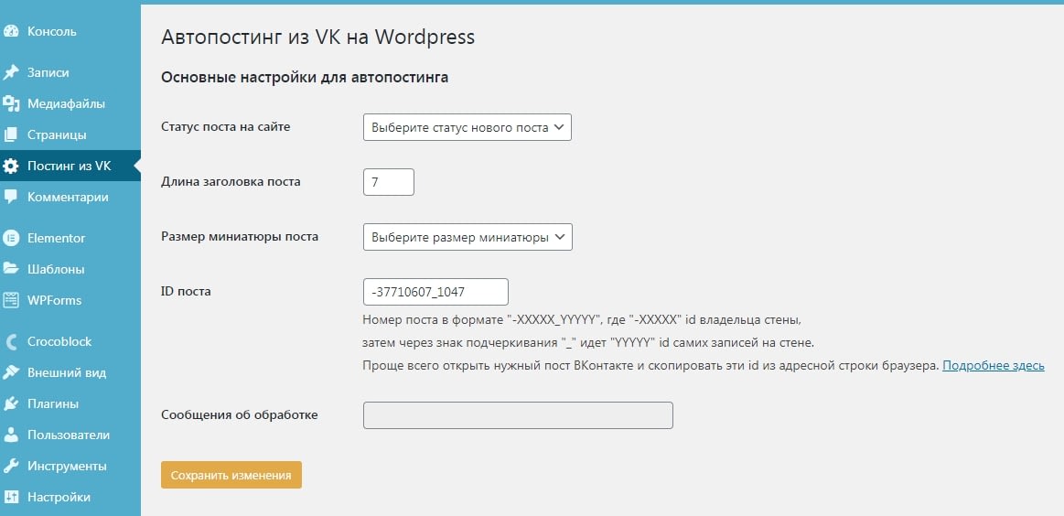Image resolution: width=1064 pixels, height=516 pixels.
Task: Click the Crocoblock crescent icon
Action: [x=11, y=341]
